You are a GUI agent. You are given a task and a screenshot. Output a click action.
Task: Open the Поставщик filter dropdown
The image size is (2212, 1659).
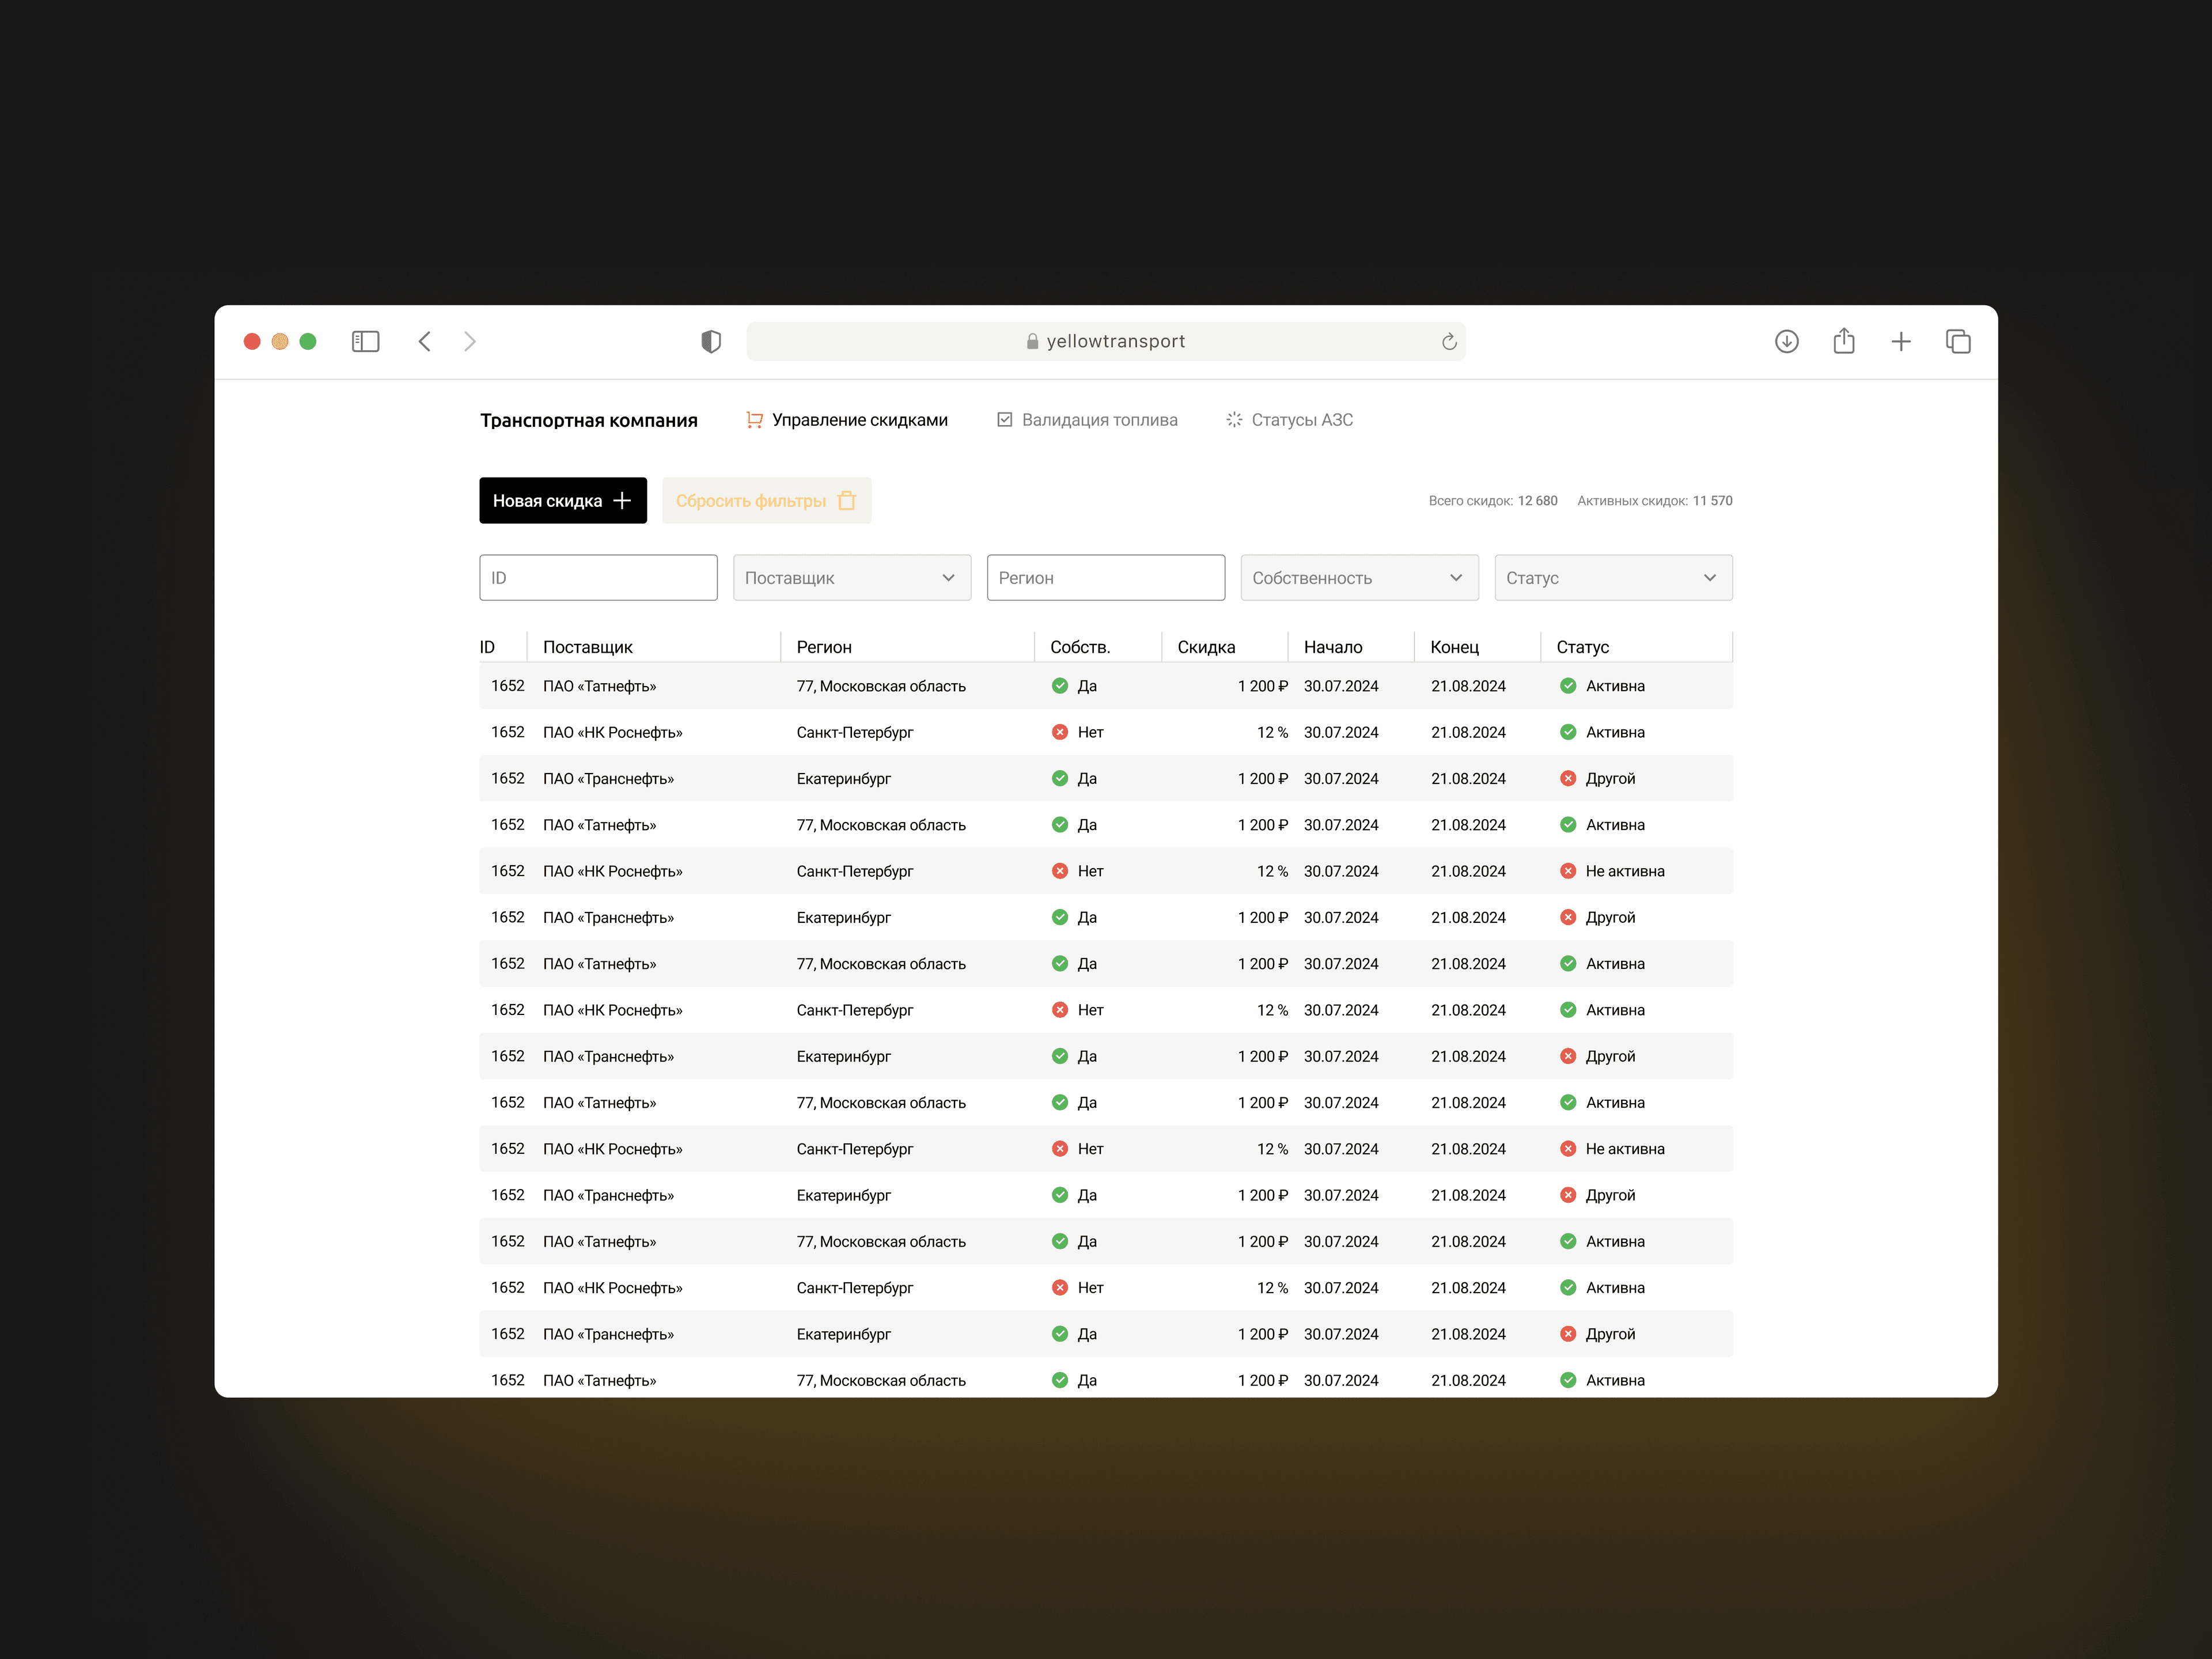tap(851, 578)
